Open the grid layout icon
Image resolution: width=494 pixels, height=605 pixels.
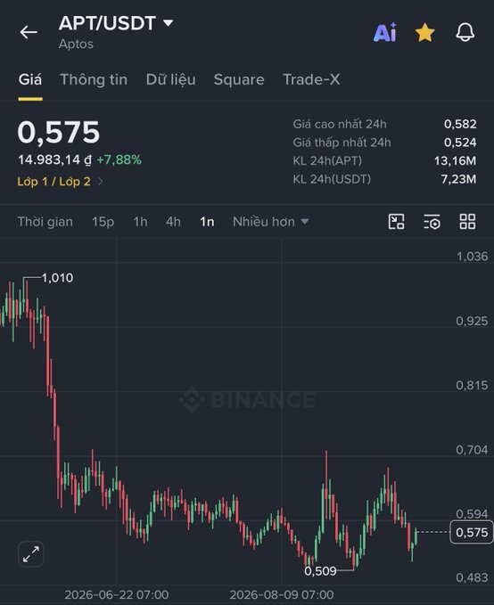467,222
